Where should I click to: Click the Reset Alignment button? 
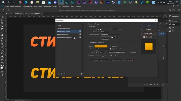coord(117,52)
